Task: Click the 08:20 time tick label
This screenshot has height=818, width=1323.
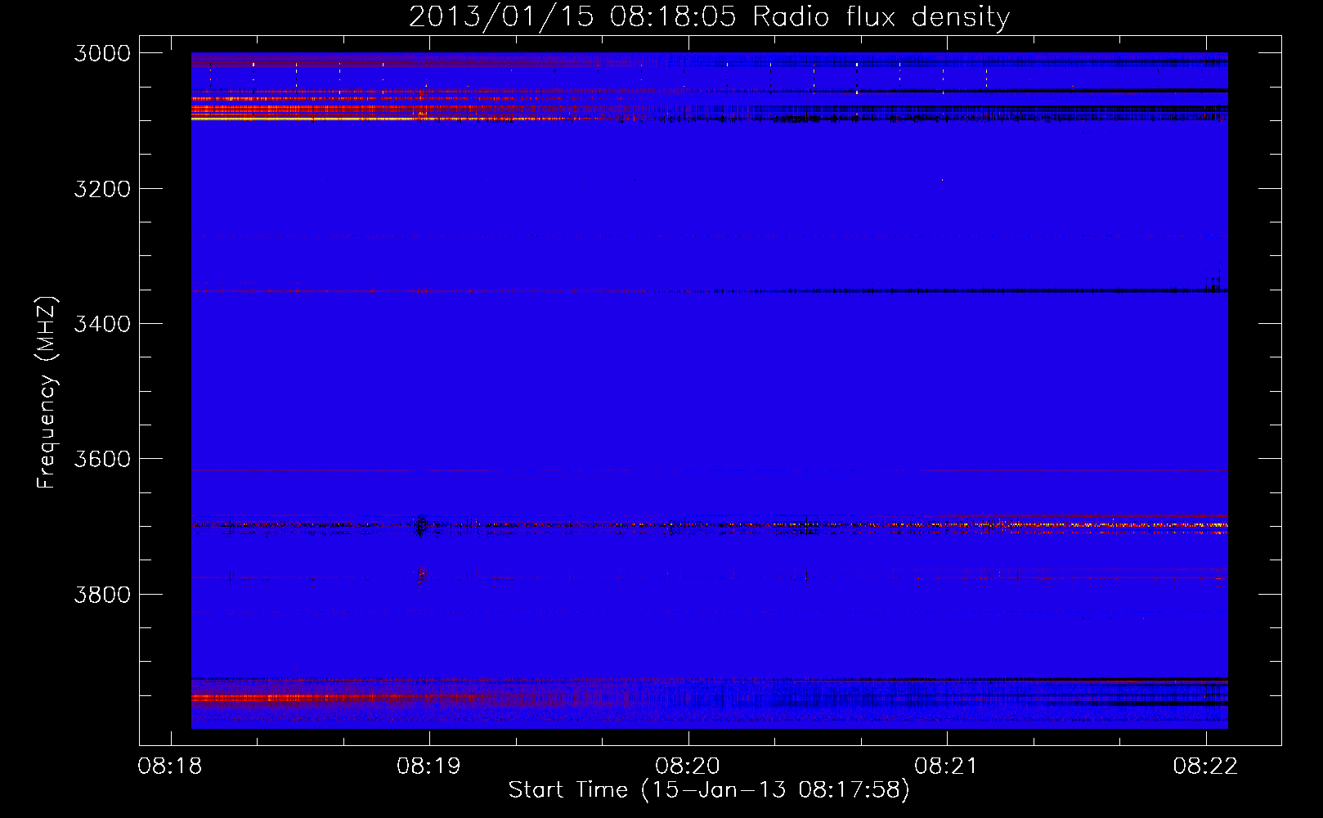Action: point(688,766)
